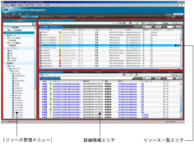Viewport: 194px width, 144px height.
Task: Click the jp1admin user link
Action: (169, 14)
